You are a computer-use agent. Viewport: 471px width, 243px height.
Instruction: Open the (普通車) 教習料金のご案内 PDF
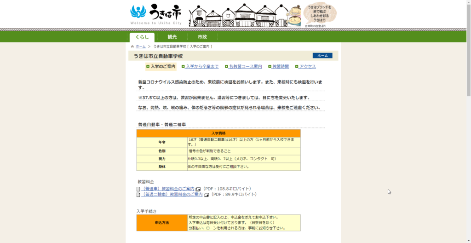(168, 189)
